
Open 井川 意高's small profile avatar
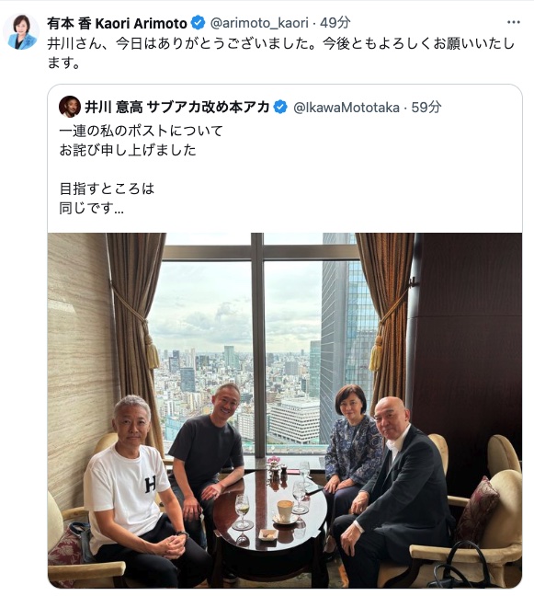coord(70,107)
